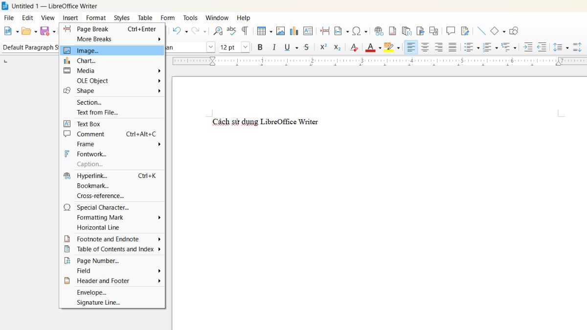Click the Find and Replace icon
This screenshot has width=587, height=330.
point(218,31)
